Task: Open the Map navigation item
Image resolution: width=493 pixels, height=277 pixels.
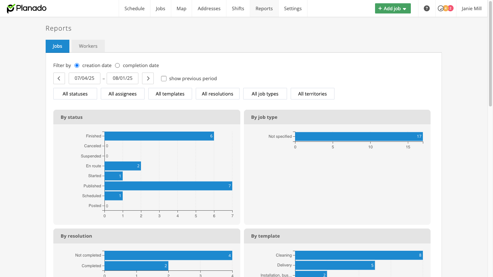Action: (x=181, y=8)
